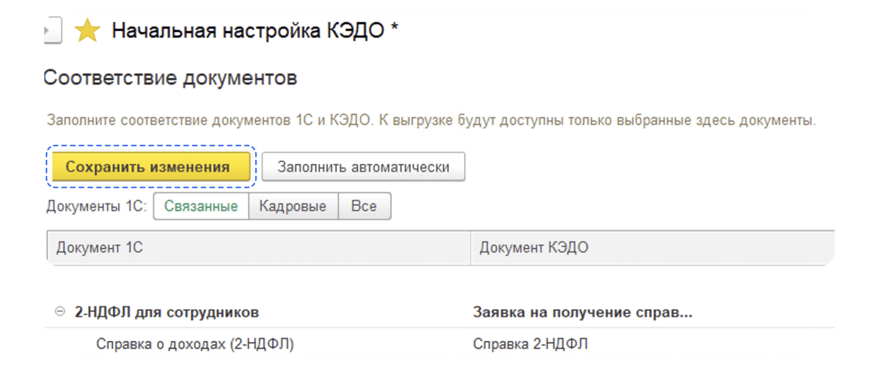Click the instruction text about выгрузке
The image size is (879, 370).
431,120
